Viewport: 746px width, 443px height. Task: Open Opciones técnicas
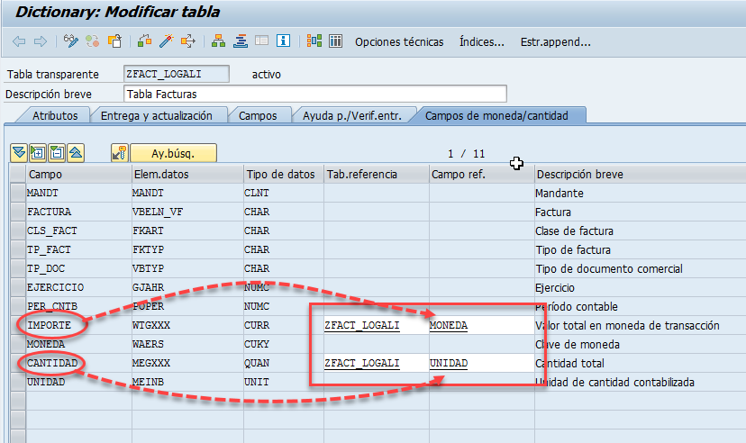click(399, 41)
